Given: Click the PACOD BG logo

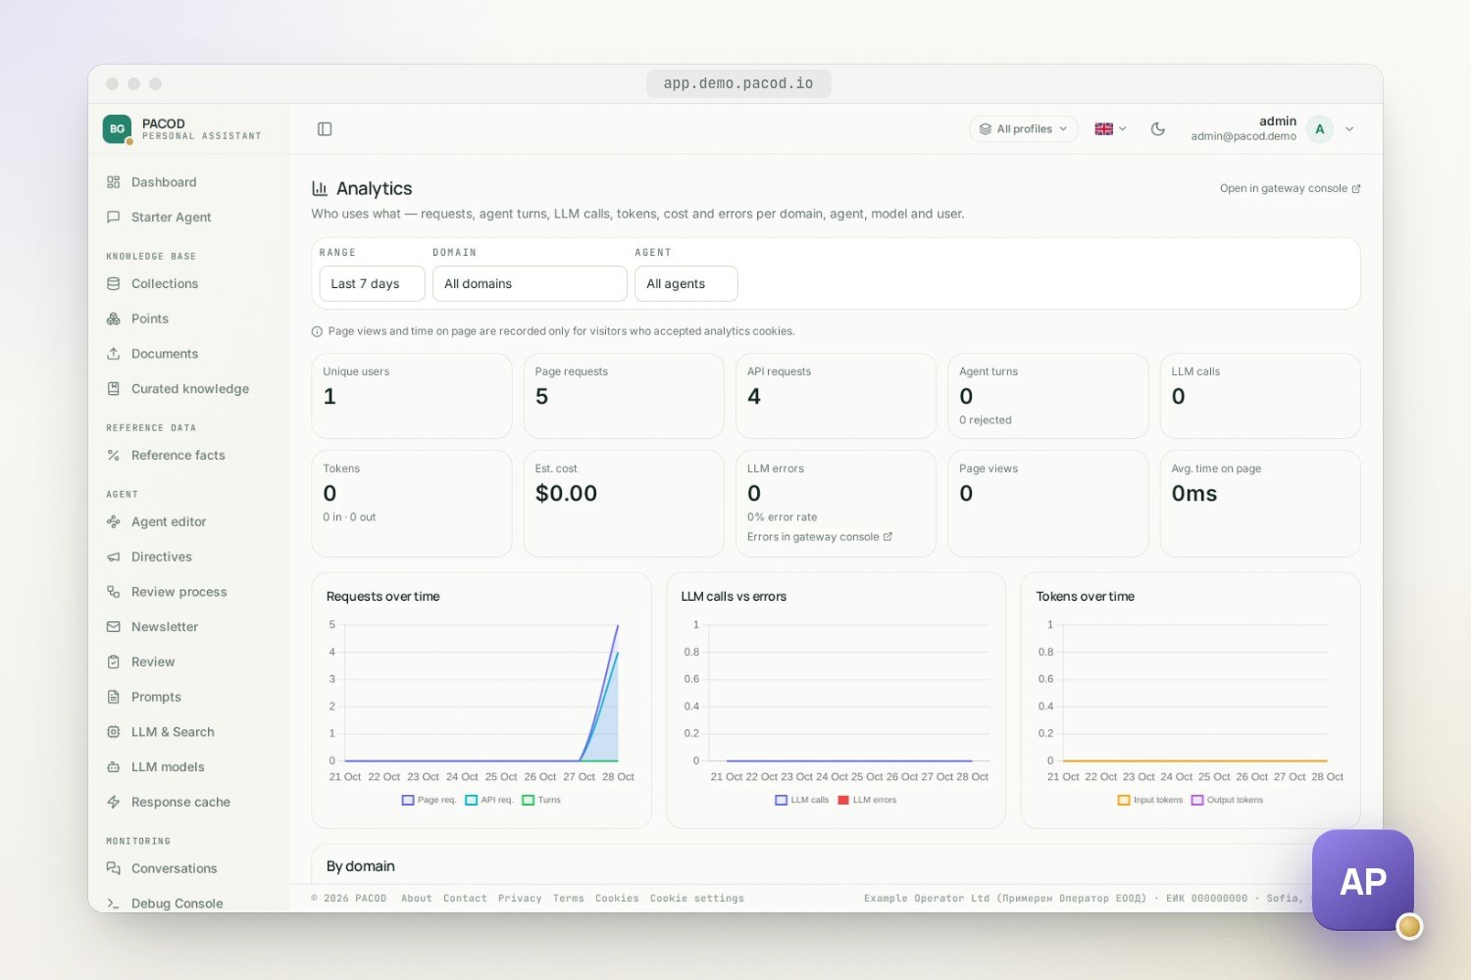Looking at the screenshot, I should (x=117, y=129).
